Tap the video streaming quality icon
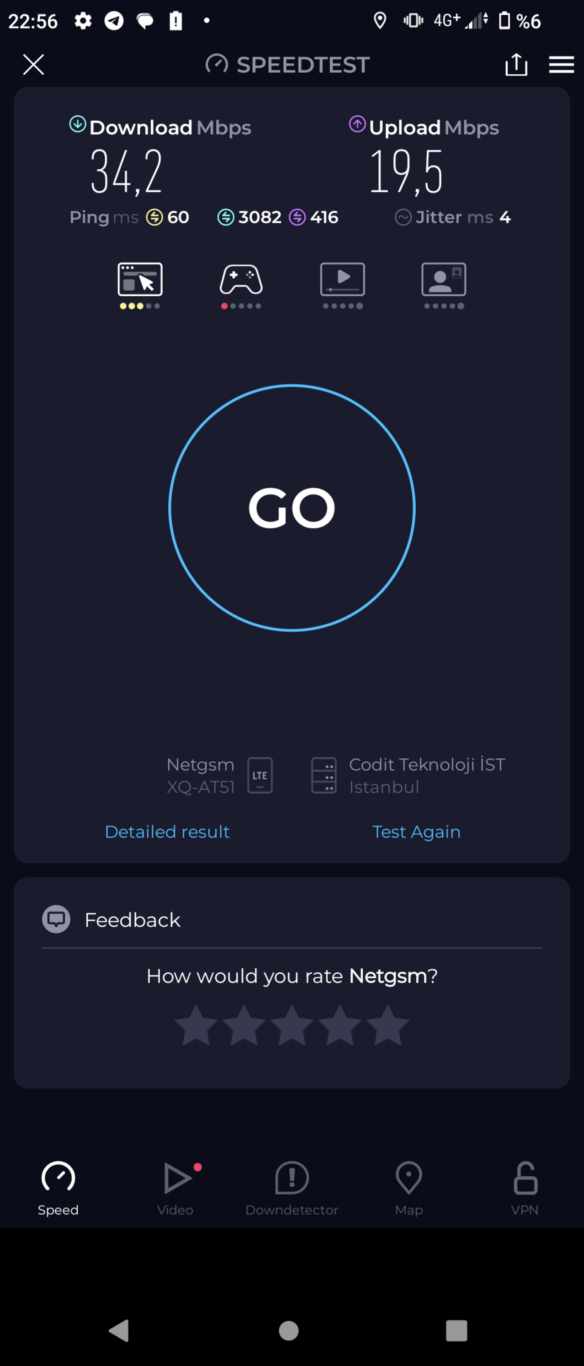This screenshot has height=1366, width=584. (342, 280)
